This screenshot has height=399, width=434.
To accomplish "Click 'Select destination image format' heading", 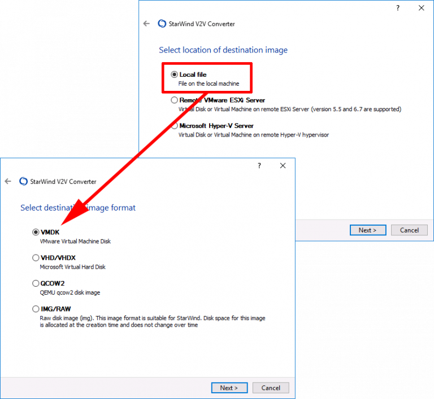I will (78, 208).
